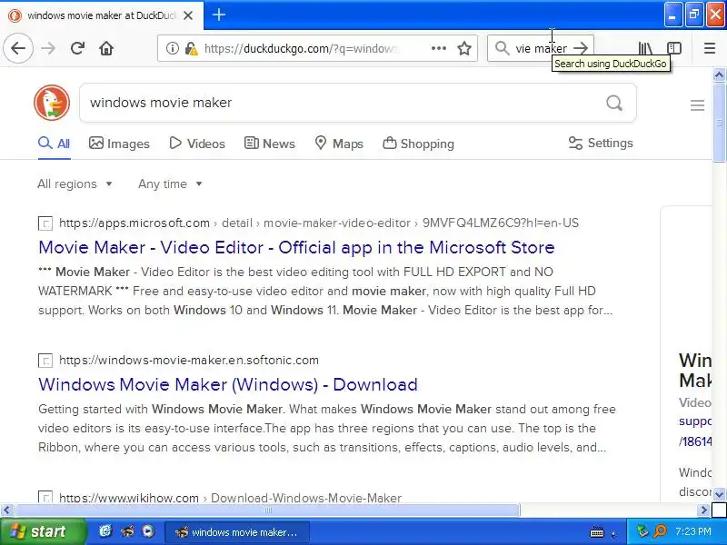This screenshot has height=545, width=727.
Task: Click the favicon beside softonic.com result
Action: 45,361
